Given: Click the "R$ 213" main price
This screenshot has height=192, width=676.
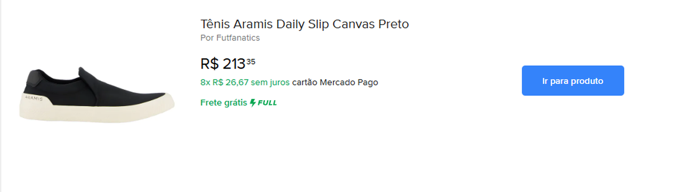Looking at the screenshot, I should tap(223, 64).
